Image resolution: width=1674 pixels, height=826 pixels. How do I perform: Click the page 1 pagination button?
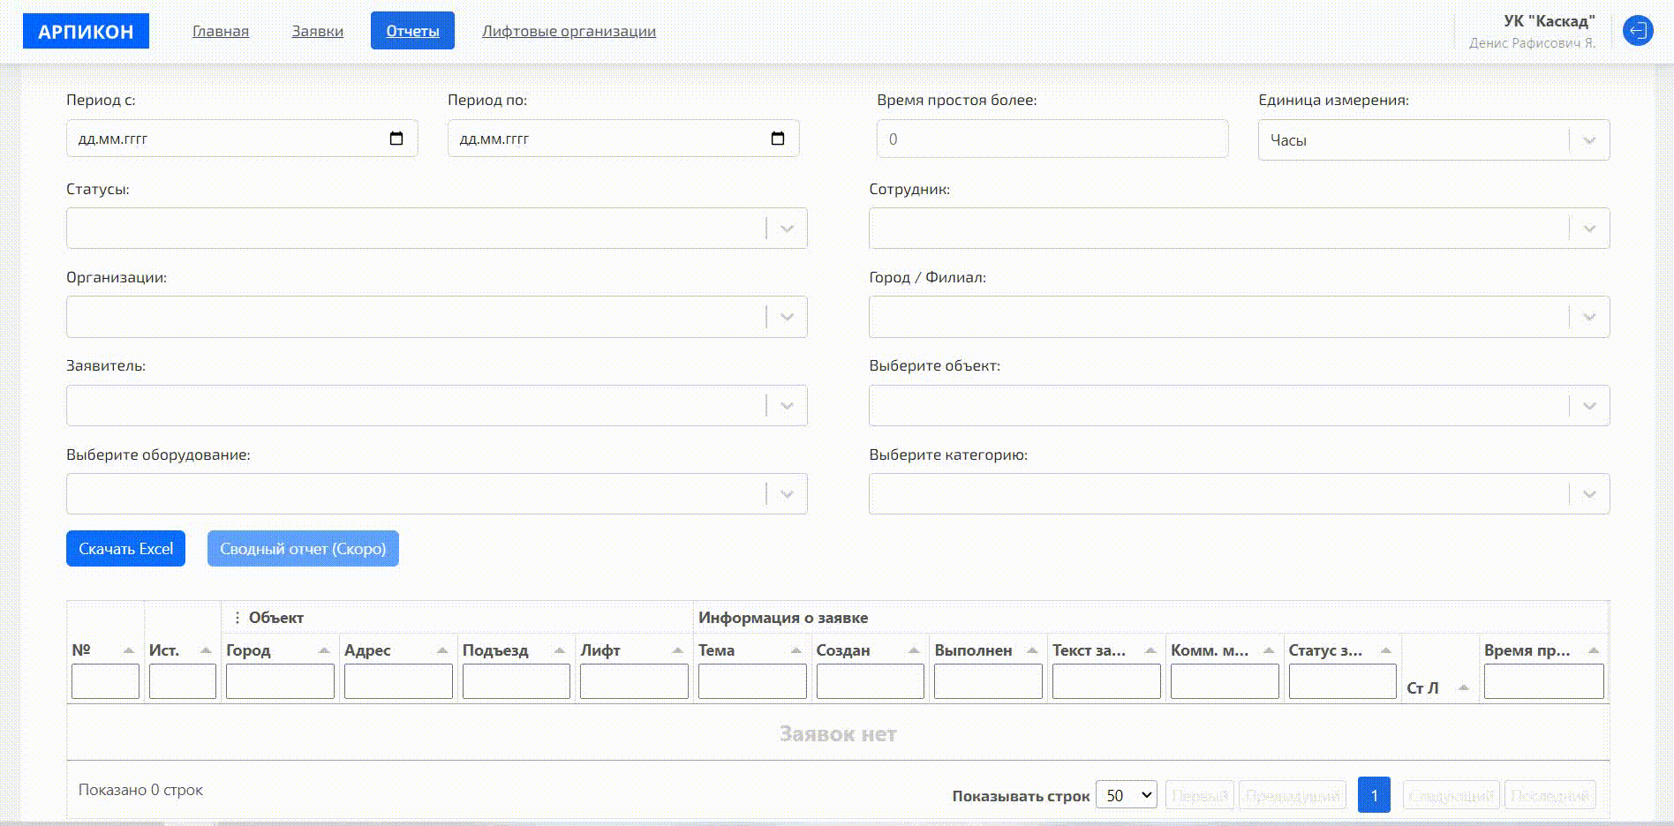(1374, 795)
